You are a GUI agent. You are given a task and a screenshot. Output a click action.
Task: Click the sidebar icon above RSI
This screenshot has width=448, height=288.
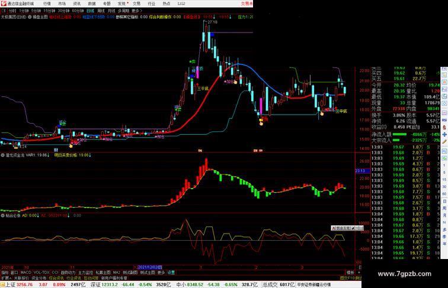444,112
